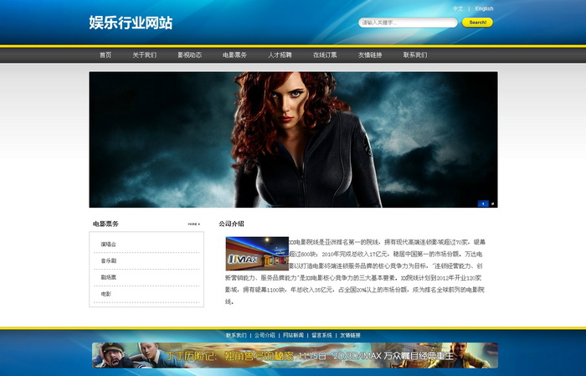Viewport: 586px width, 376px height.
Task: Select the second banner slide indicator
Action: point(492,203)
